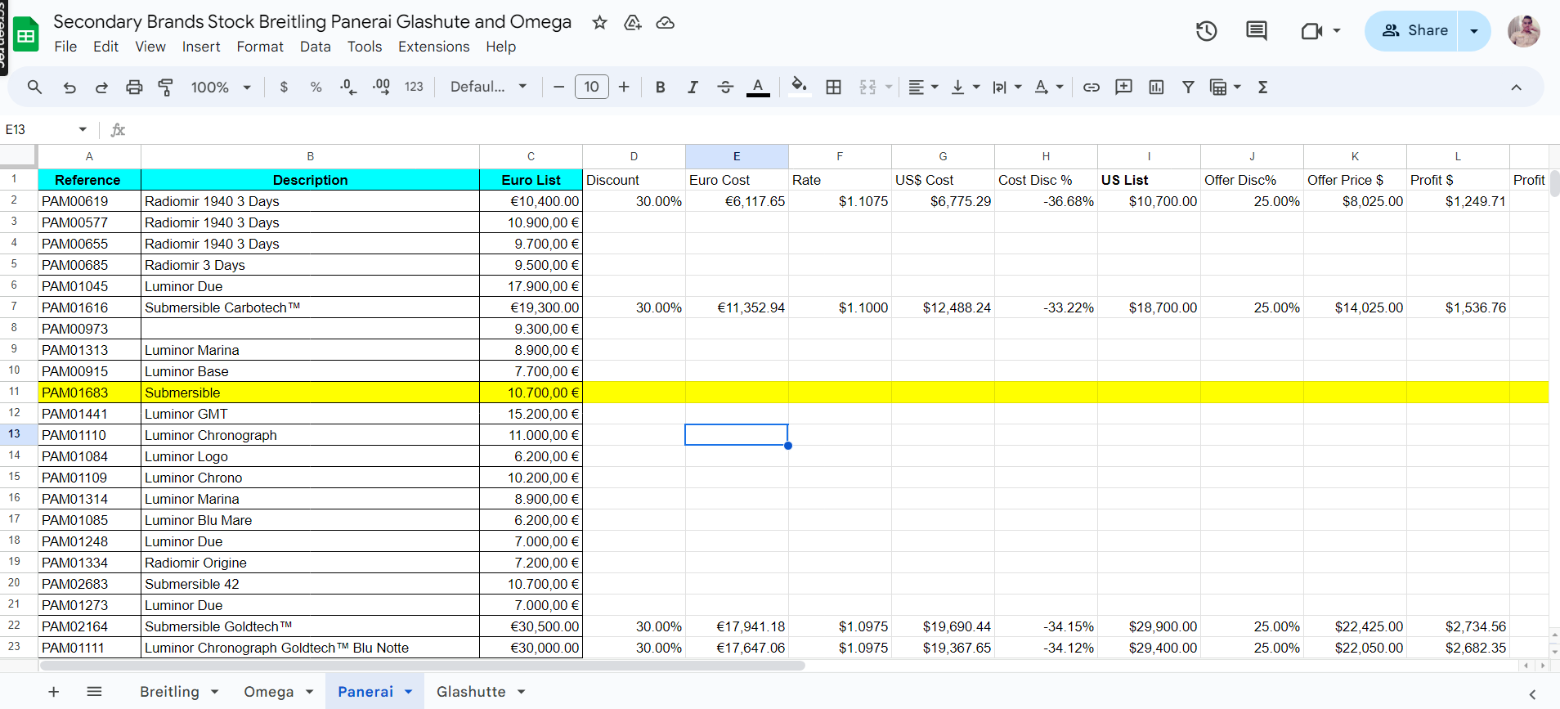Insert a comment

(x=1124, y=87)
